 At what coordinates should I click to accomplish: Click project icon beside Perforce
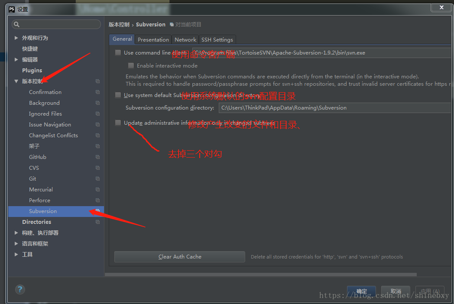(97, 200)
